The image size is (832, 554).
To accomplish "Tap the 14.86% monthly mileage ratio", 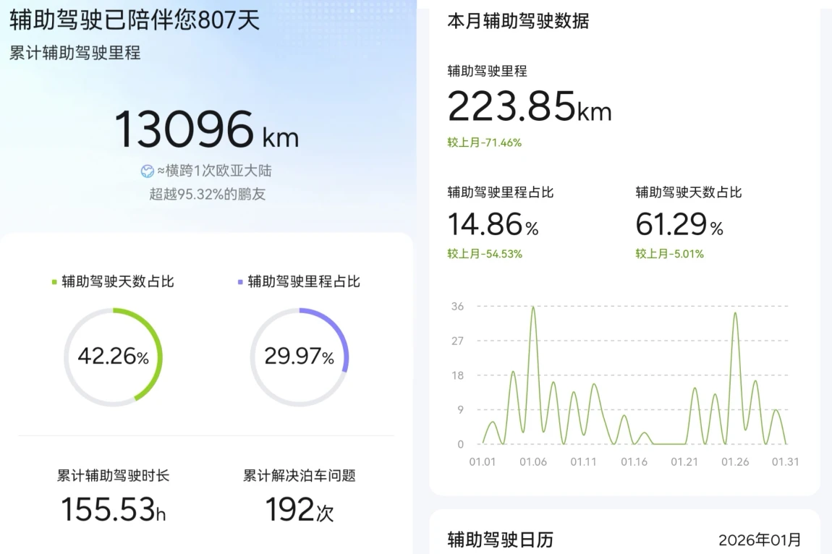I will click(x=493, y=225).
